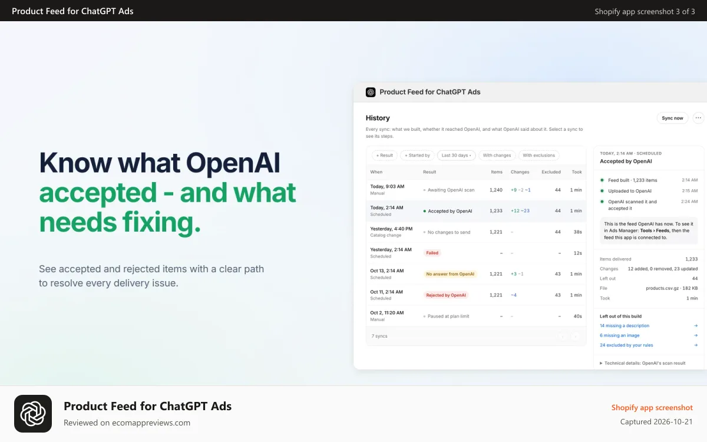This screenshot has height=442, width=707.
Task: Click the Excluded column header
Action: pyautogui.click(x=551, y=172)
